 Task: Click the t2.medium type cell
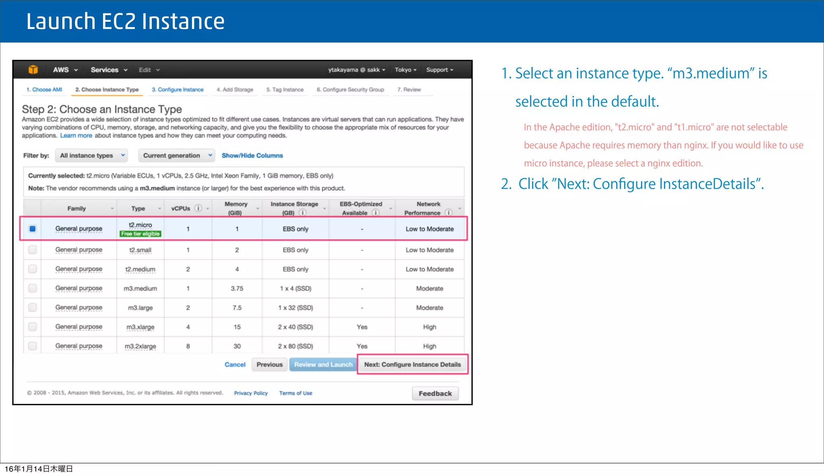(140, 269)
